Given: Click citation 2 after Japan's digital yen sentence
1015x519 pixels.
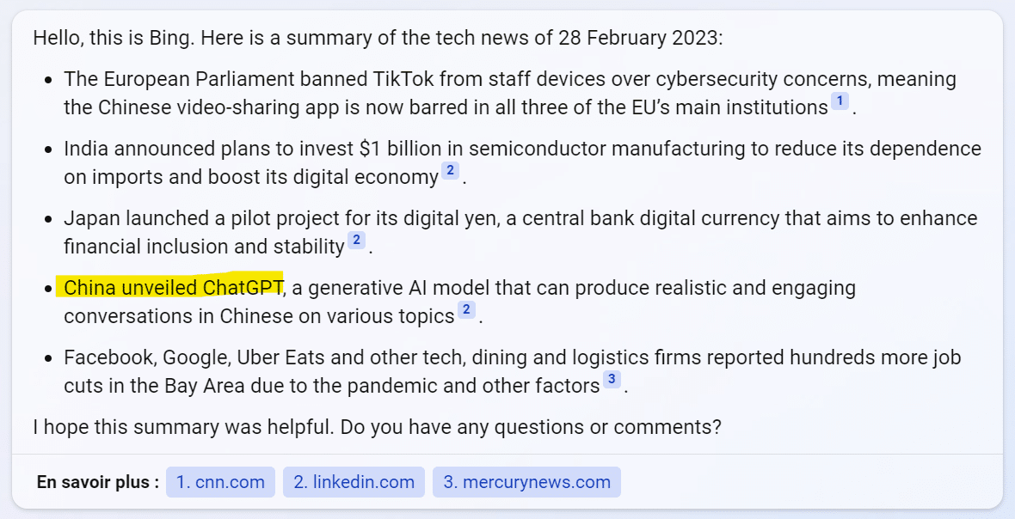Looking at the screenshot, I should (x=356, y=241).
